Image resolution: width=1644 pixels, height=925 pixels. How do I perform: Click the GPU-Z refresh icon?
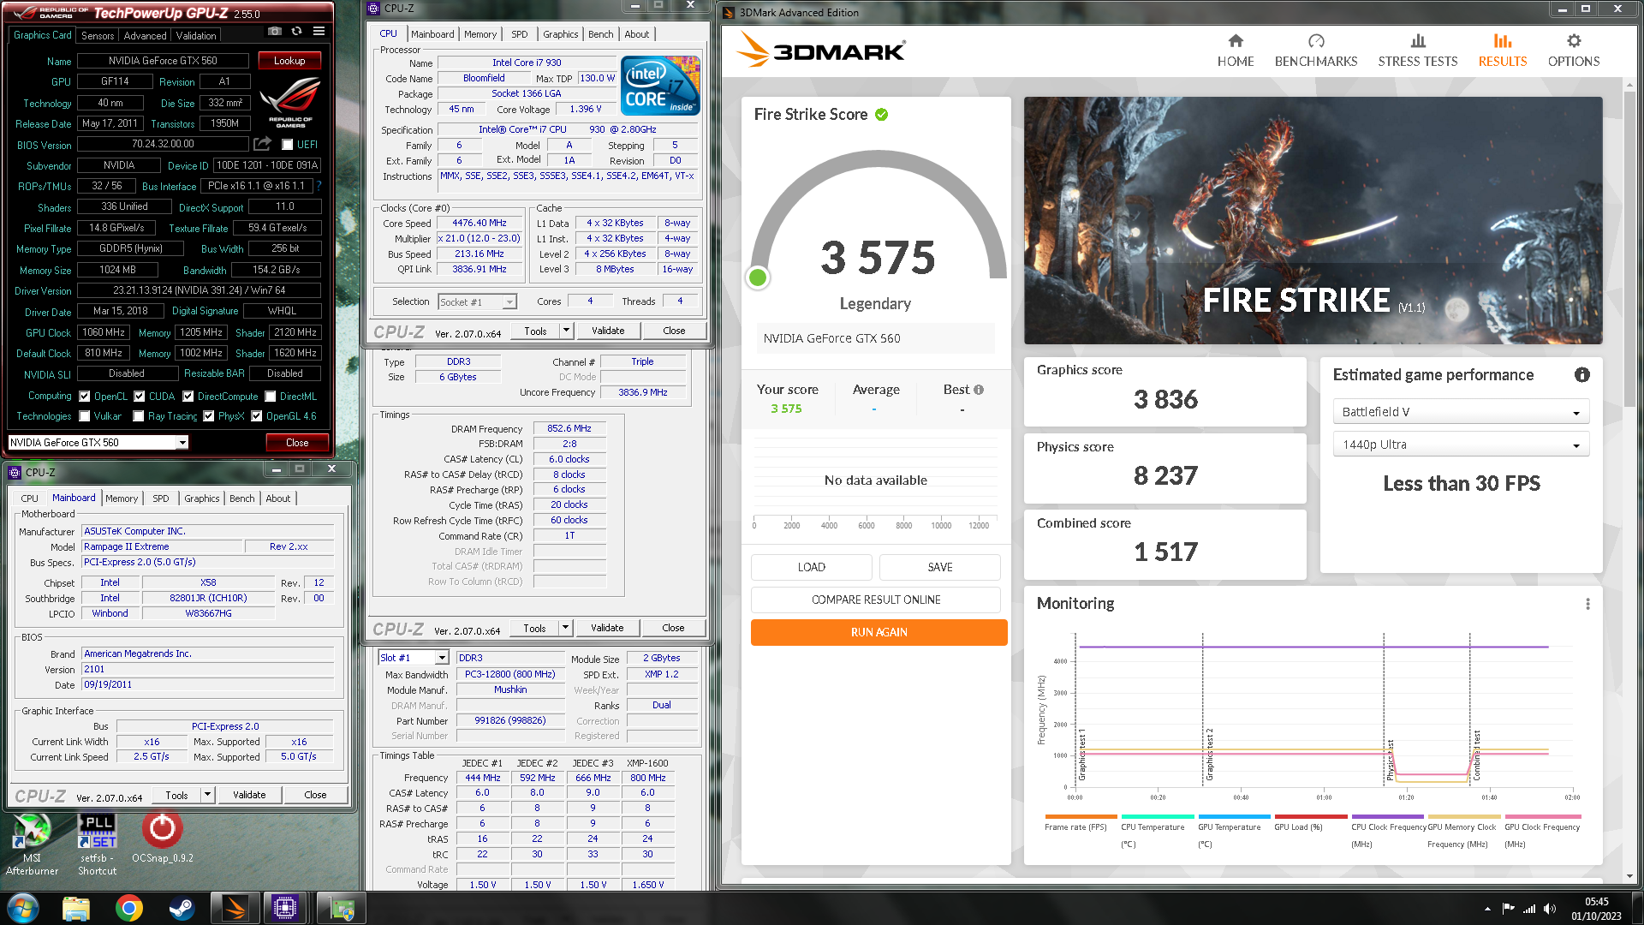(x=296, y=31)
